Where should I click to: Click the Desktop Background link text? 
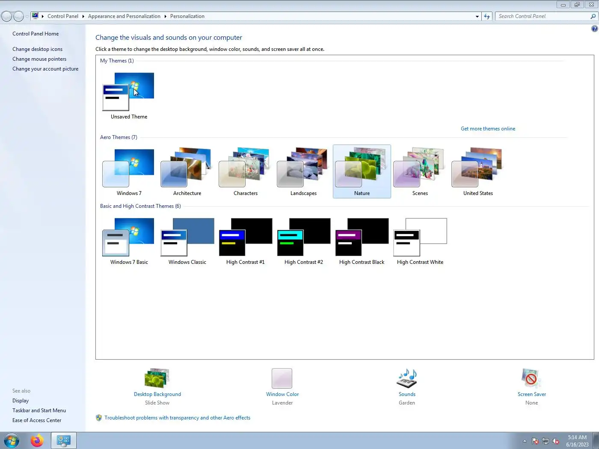[x=157, y=394]
